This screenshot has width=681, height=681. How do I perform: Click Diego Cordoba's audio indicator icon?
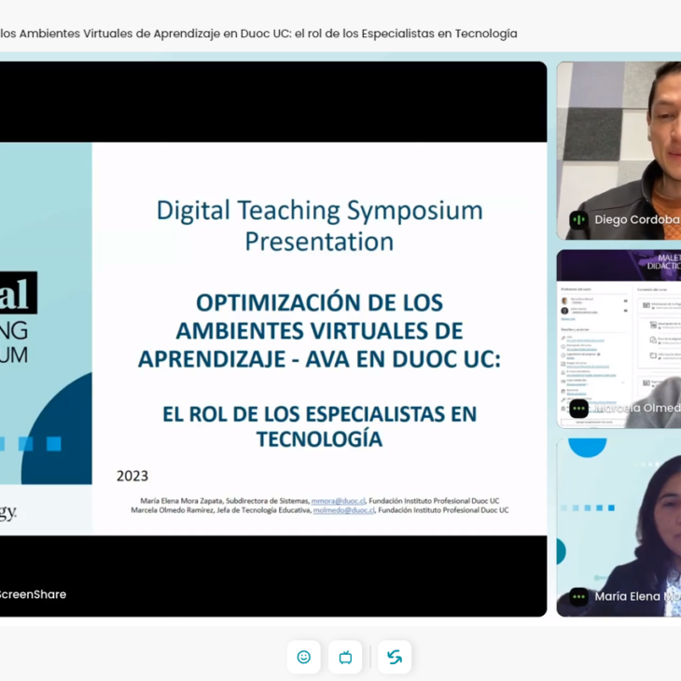pyautogui.click(x=578, y=220)
